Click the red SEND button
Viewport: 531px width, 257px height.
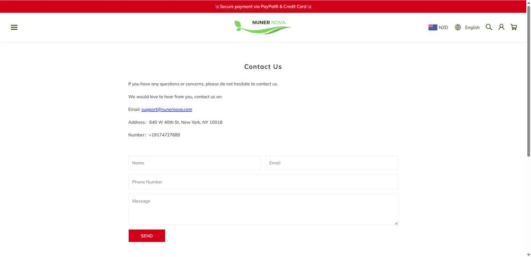147,236
